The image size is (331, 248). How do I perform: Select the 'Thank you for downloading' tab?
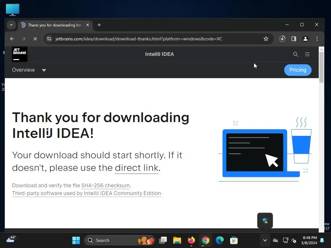point(55,25)
